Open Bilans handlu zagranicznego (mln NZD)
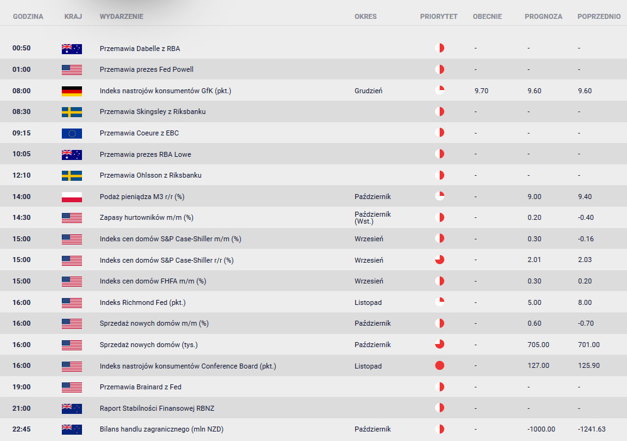Viewport: 627px width, 441px height. tap(161, 429)
